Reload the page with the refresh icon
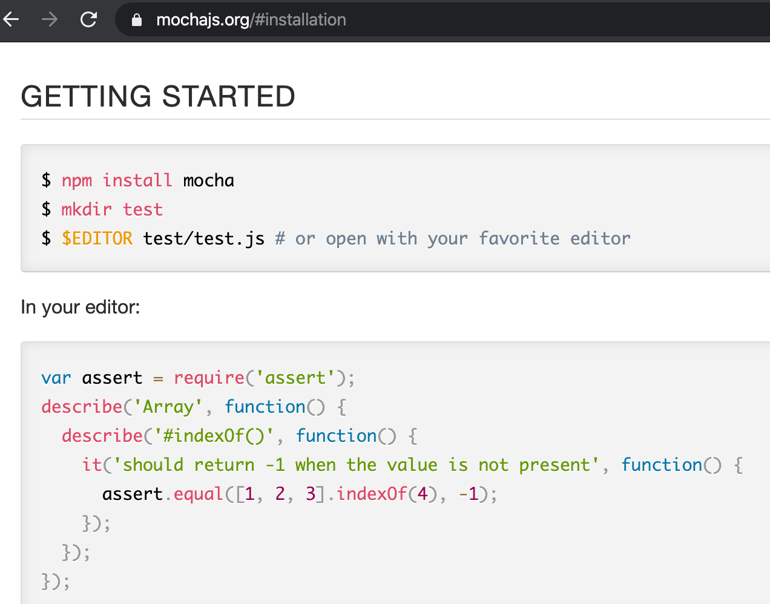This screenshot has width=770, height=604. [89, 20]
